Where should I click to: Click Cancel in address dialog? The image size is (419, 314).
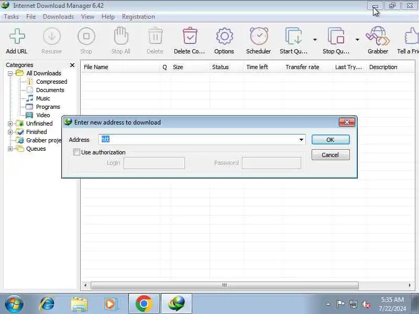[x=330, y=155]
